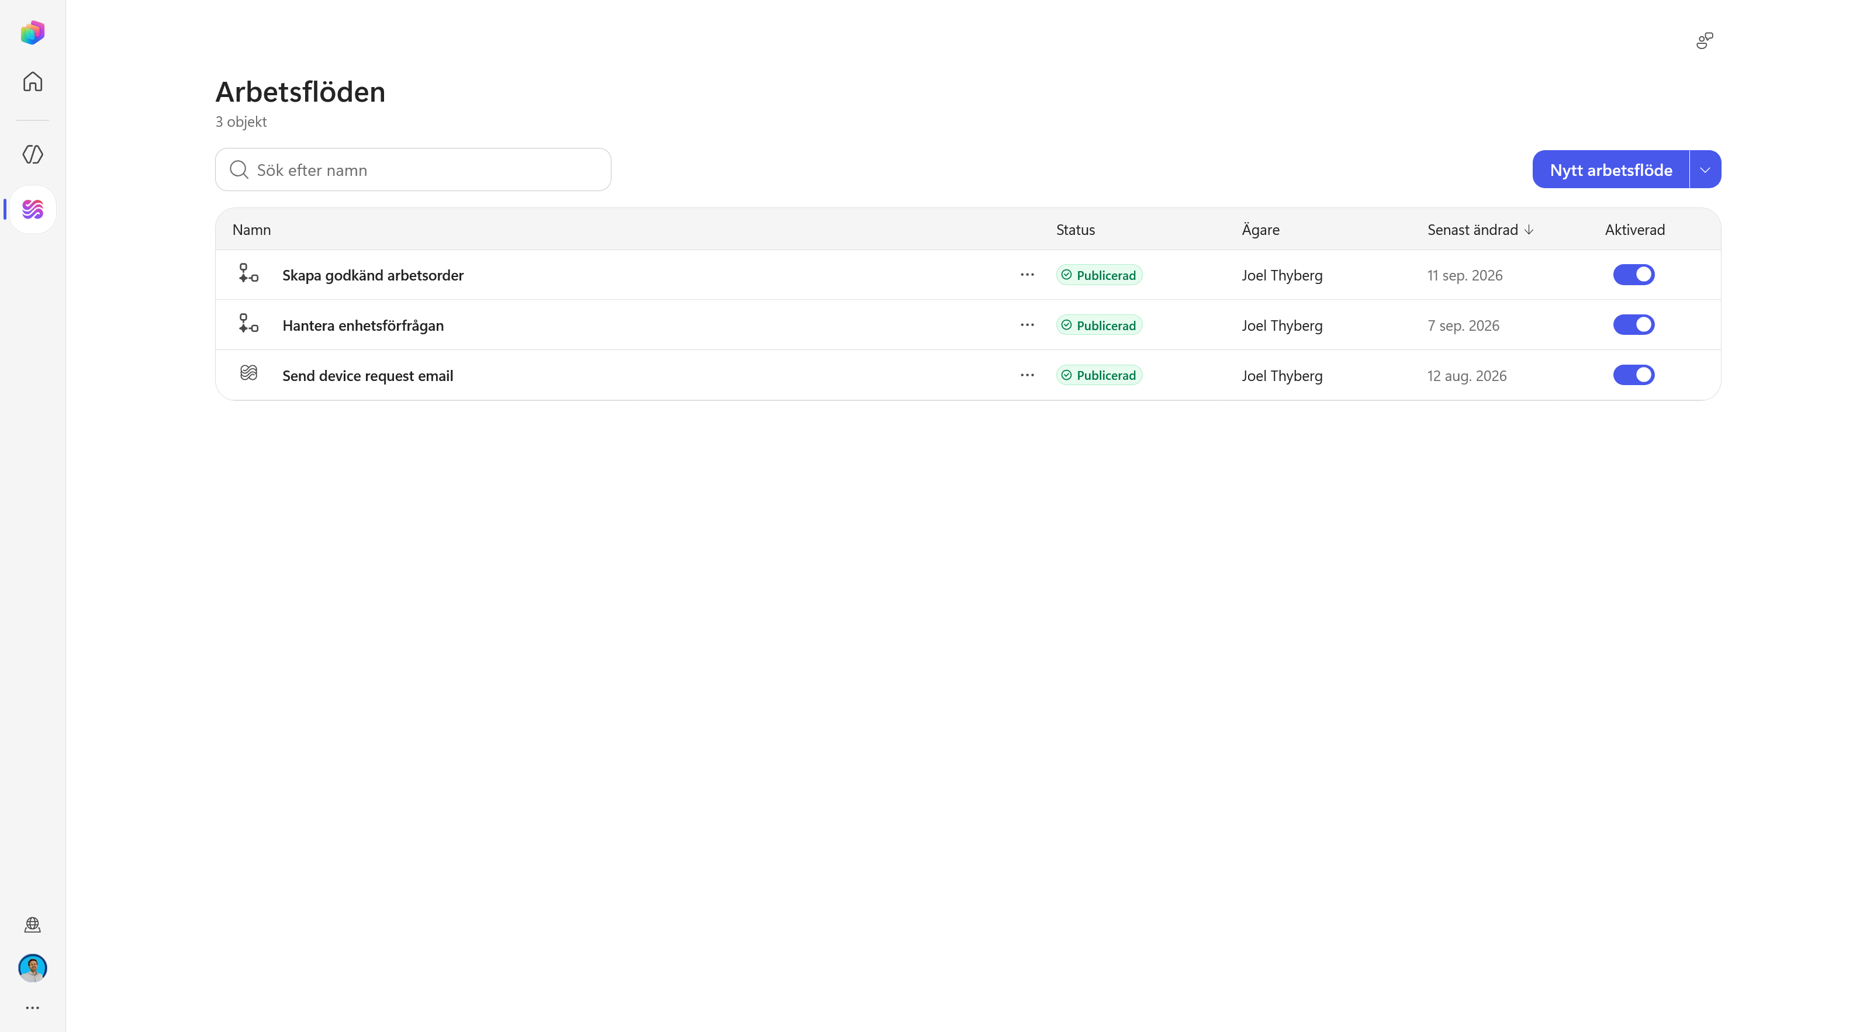Click the feedback people icon at the top right

click(x=1705, y=41)
